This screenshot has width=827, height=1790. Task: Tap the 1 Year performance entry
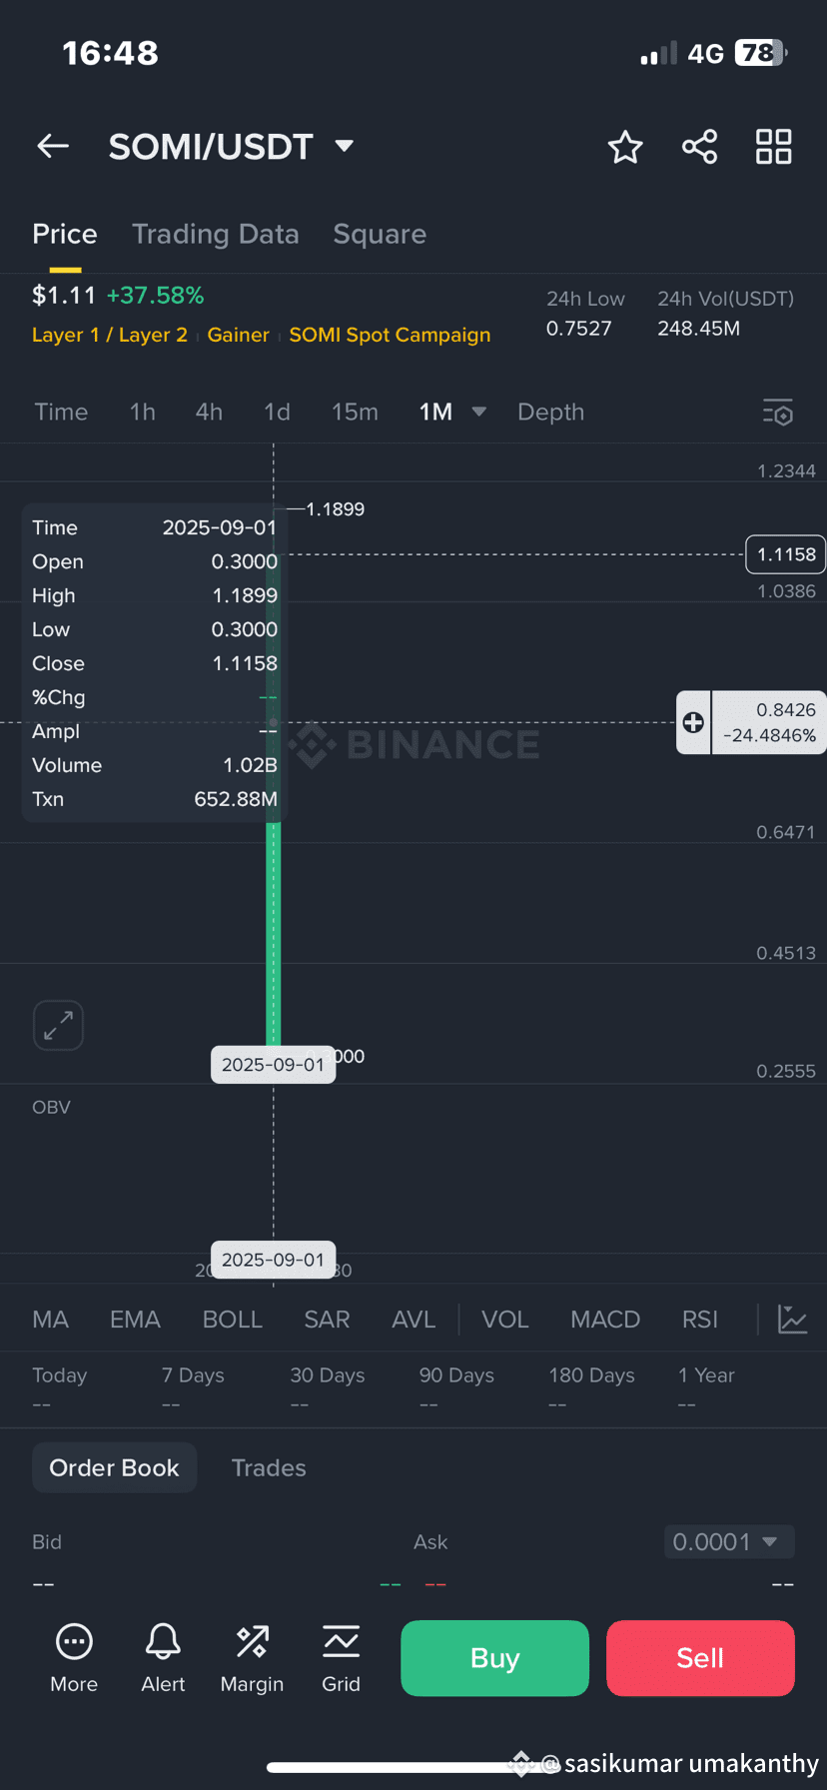click(x=706, y=1388)
